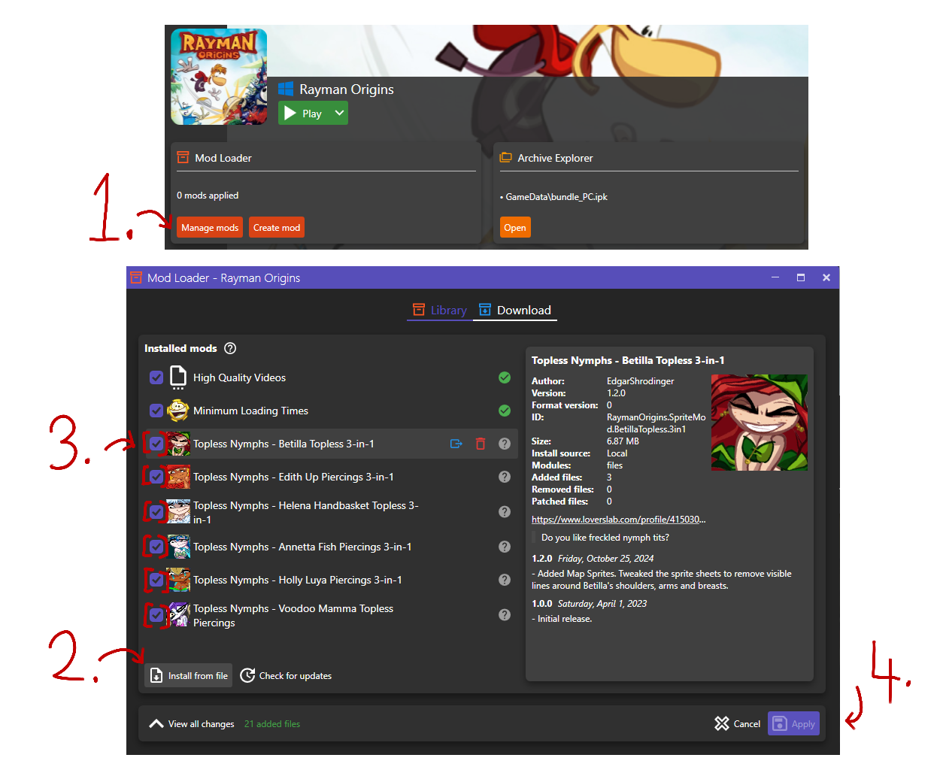Image resolution: width=943 pixels, height=782 pixels.
Task: Select the High Quality Videos mod name
Action: click(x=239, y=377)
